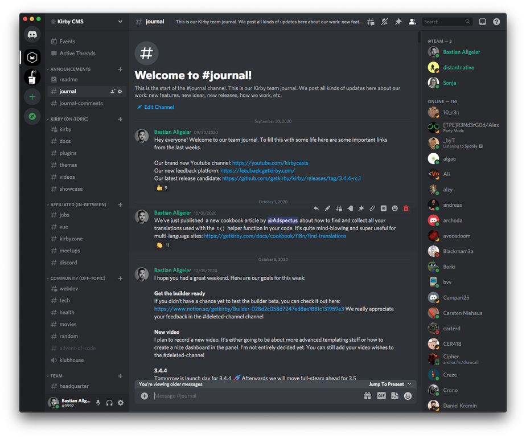This screenshot has height=438, width=526.
Task: Jump To Present in older messages banner
Action: [387, 384]
